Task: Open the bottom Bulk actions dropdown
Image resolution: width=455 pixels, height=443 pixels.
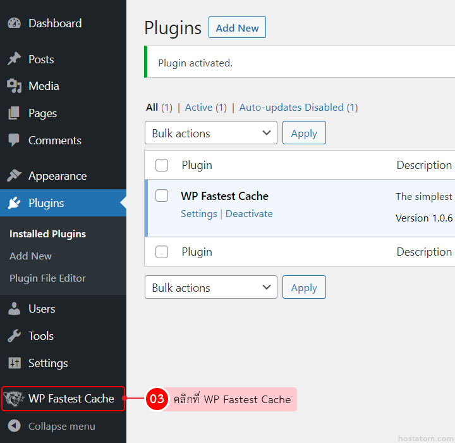Action: pos(210,288)
